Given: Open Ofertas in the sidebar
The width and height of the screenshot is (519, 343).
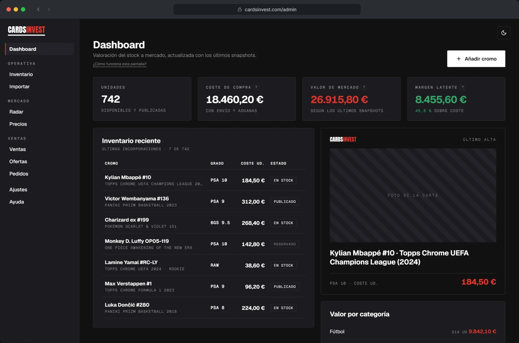Looking at the screenshot, I should (x=18, y=162).
